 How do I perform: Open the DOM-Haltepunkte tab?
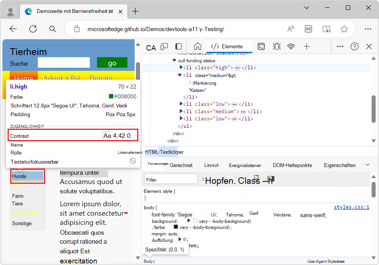[292, 165]
